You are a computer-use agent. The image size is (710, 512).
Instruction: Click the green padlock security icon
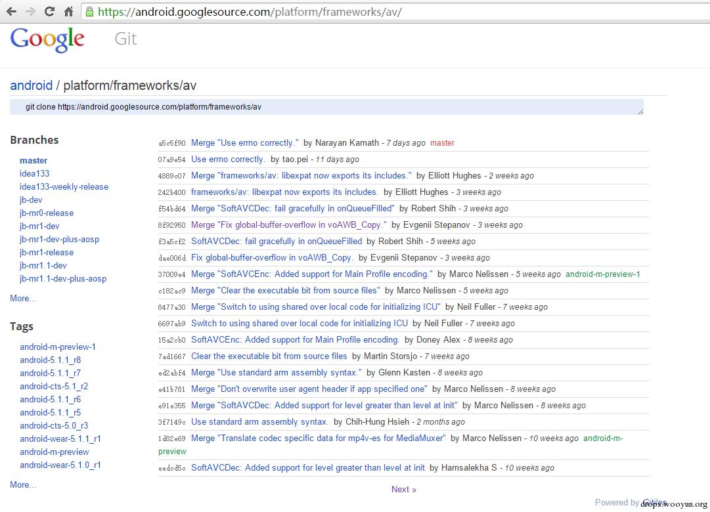tap(90, 12)
